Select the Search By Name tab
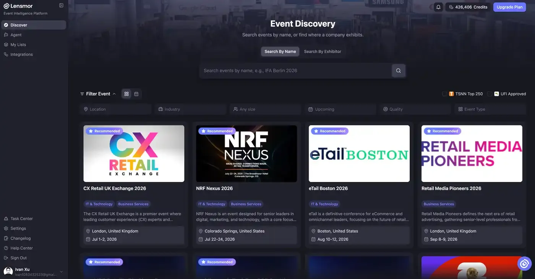This screenshot has width=535, height=279. pyautogui.click(x=280, y=52)
